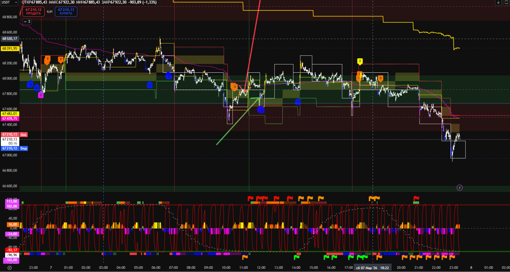Click the yellow signal marker labeled 2
Viewport: 510px width, 272px height.
360,61
